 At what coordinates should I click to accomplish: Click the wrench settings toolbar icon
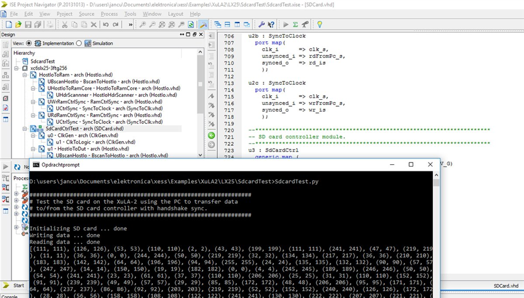261,25
